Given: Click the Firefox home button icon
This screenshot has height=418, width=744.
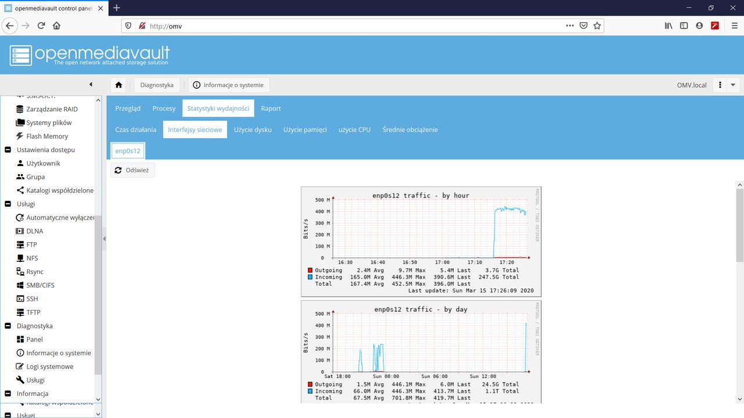Looking at the screenshot, I should (56, 26).
